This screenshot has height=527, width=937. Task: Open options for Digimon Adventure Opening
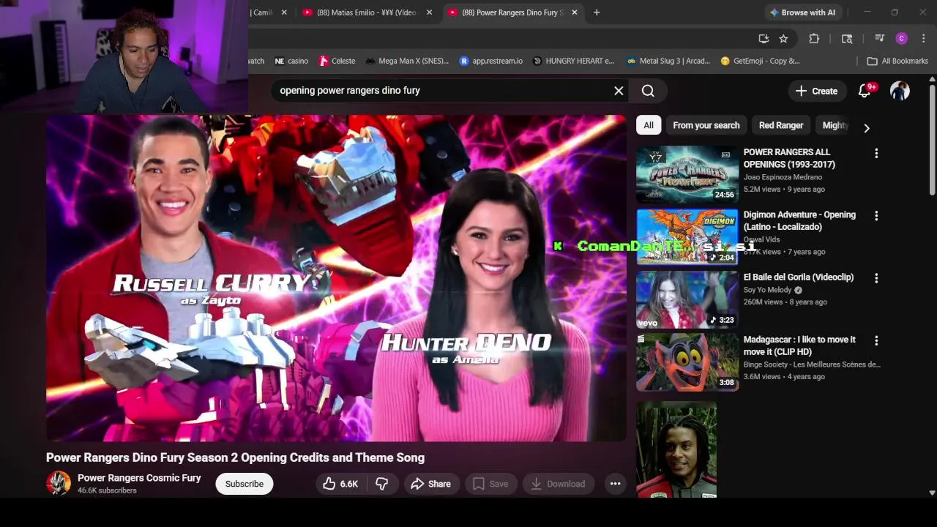pyautogui.click(x=876, y=216)
